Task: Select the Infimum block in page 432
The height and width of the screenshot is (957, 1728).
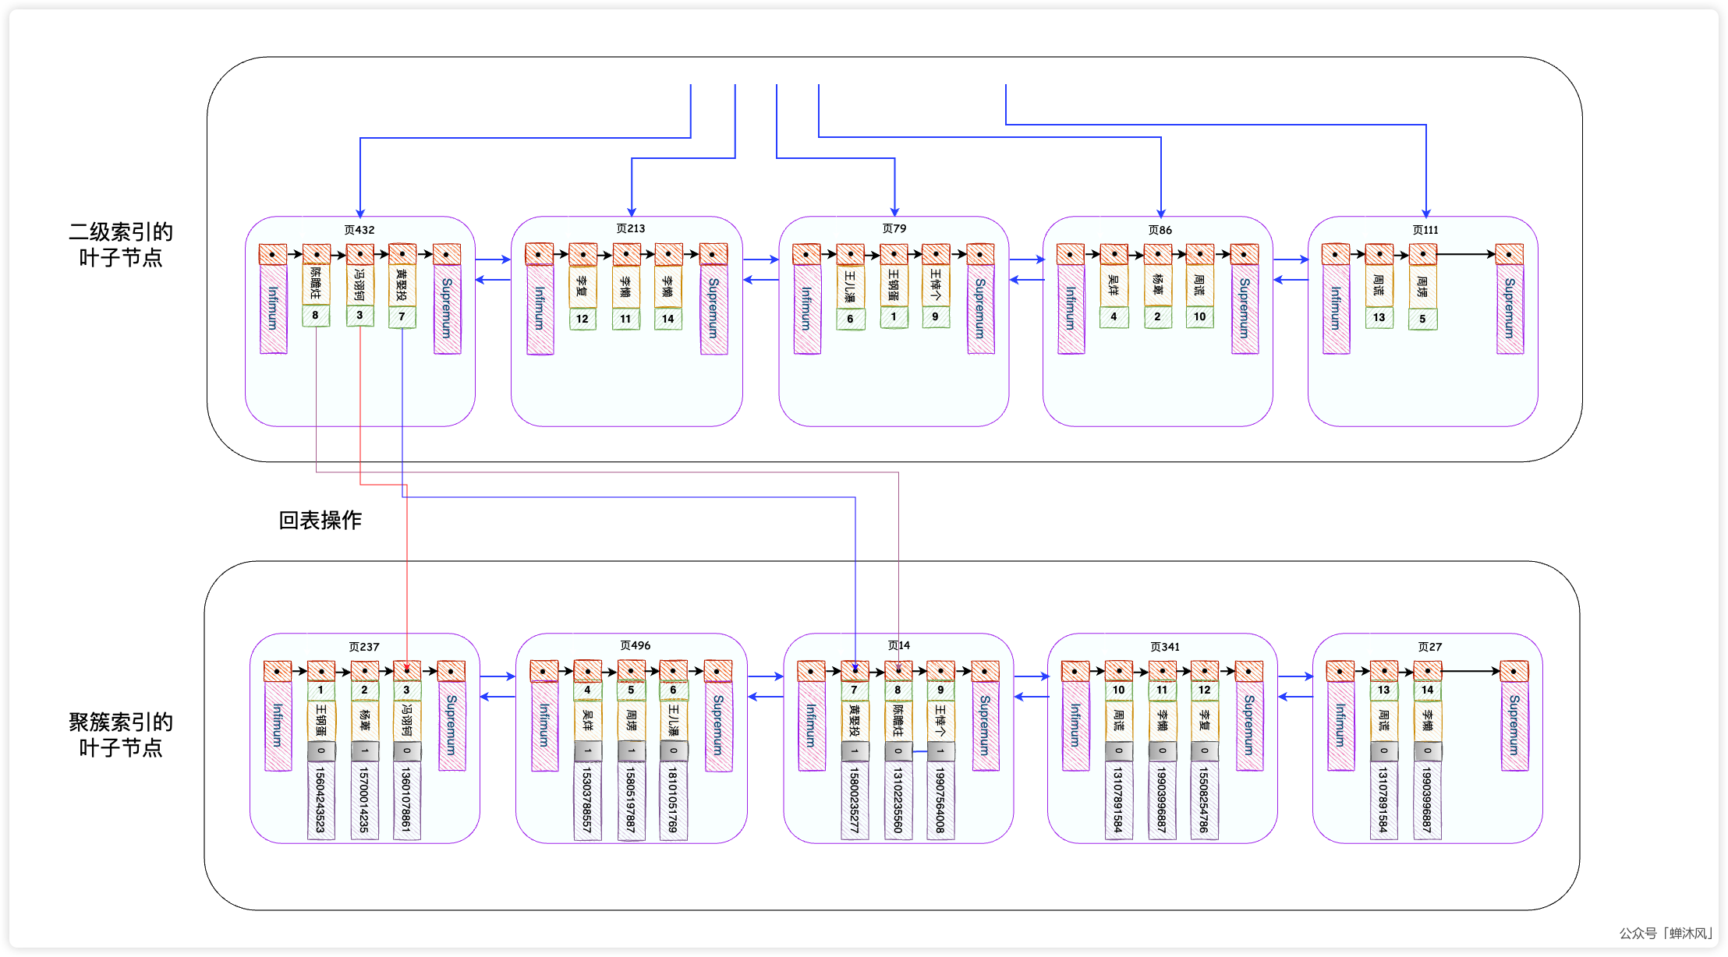Action: pyautogui.click(x=273, y=309)
